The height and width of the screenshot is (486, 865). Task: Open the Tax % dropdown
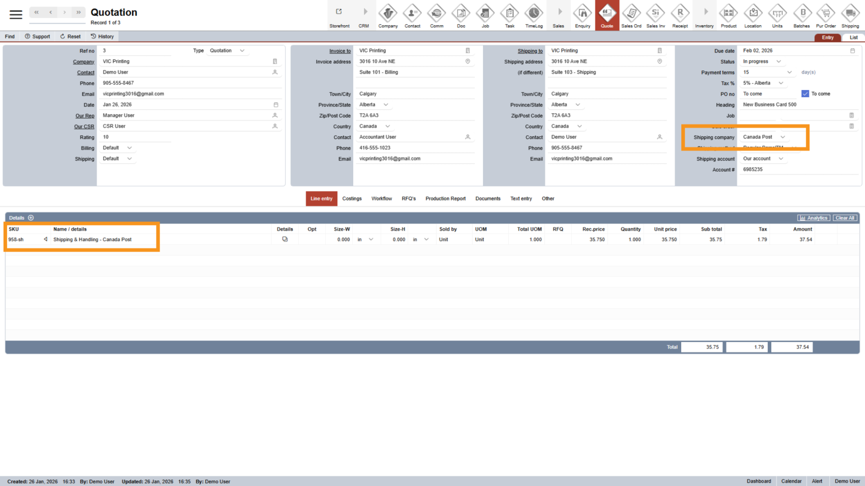(781, 83)
